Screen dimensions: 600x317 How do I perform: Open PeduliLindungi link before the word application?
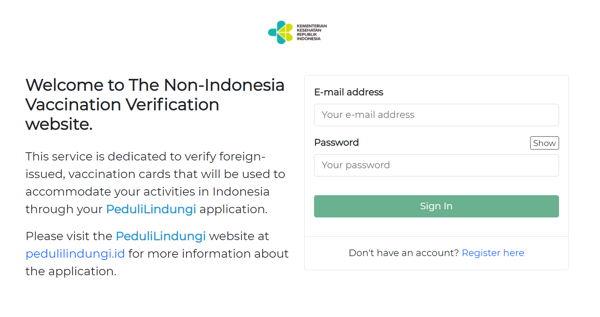(151, 209)
